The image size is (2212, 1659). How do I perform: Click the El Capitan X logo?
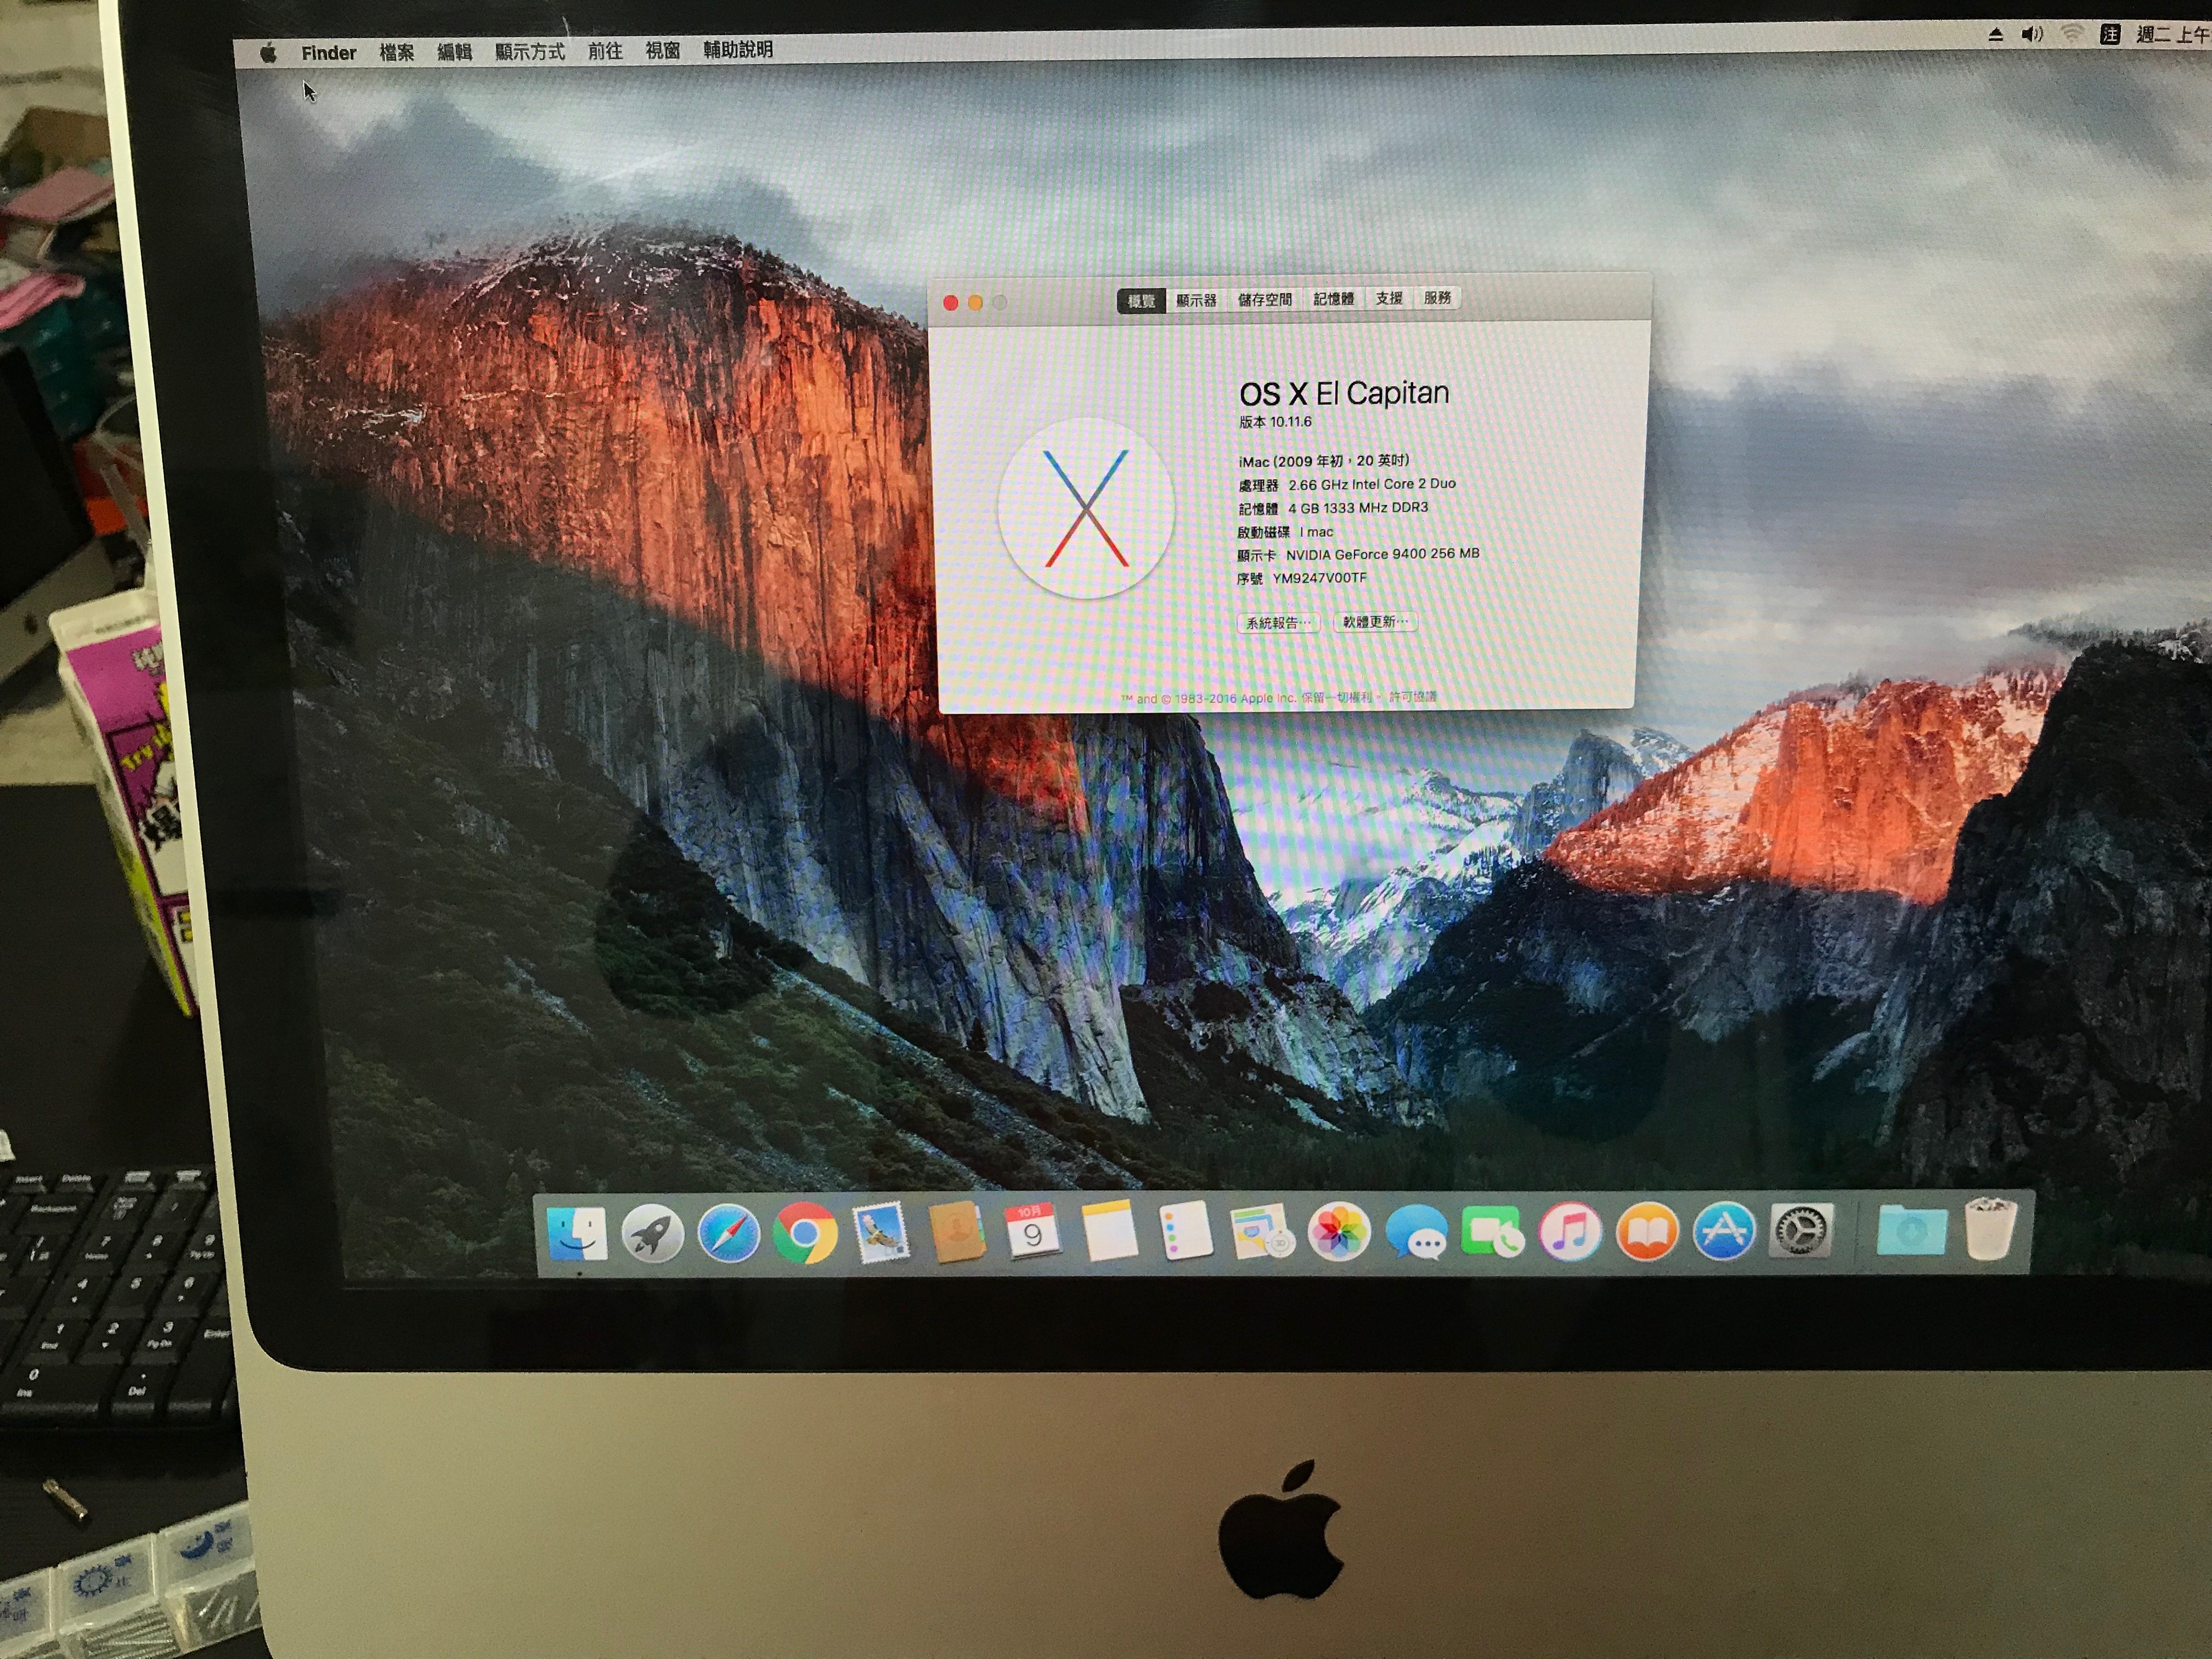pyautogui.click(x=1086, y=508)
